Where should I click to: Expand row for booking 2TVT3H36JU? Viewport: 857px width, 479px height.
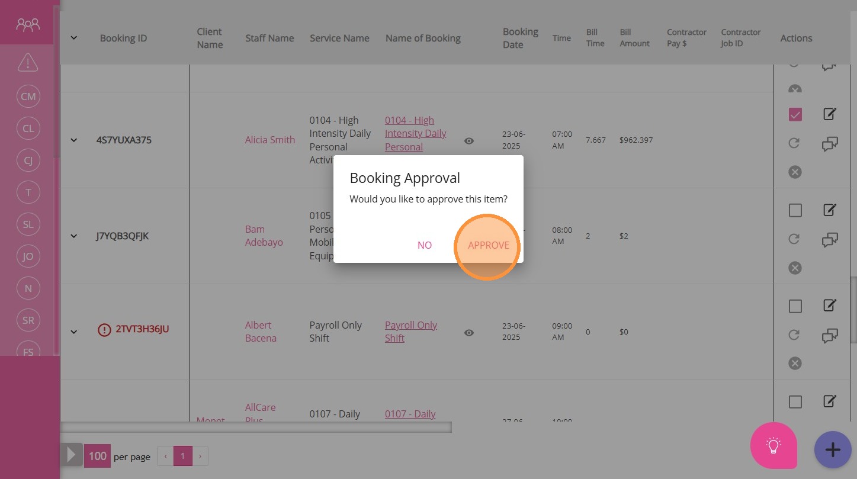click(x=74, y=332)
